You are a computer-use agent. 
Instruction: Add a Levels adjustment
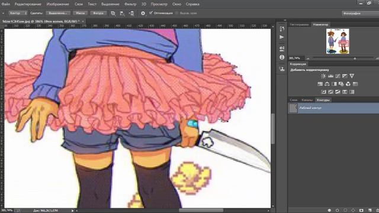point(330,76)
